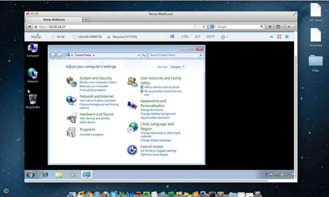The height and width of the screenshot is (197, 329).
Task: Launch Internet Explorer from Windows taskbar
Action: coord(45,174)
